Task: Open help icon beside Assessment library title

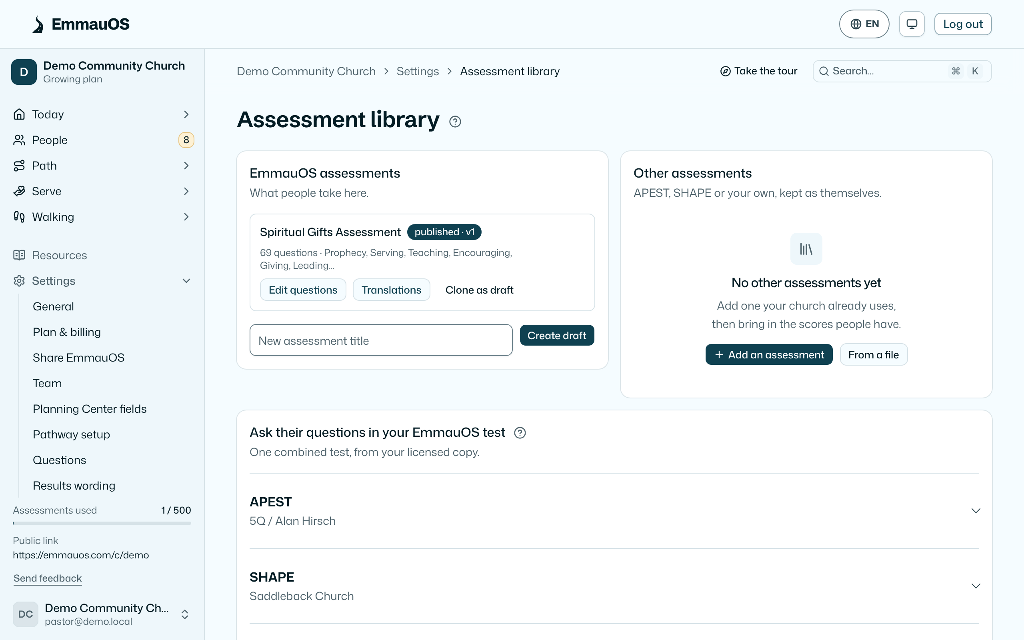Action: (x=455, y=122)
